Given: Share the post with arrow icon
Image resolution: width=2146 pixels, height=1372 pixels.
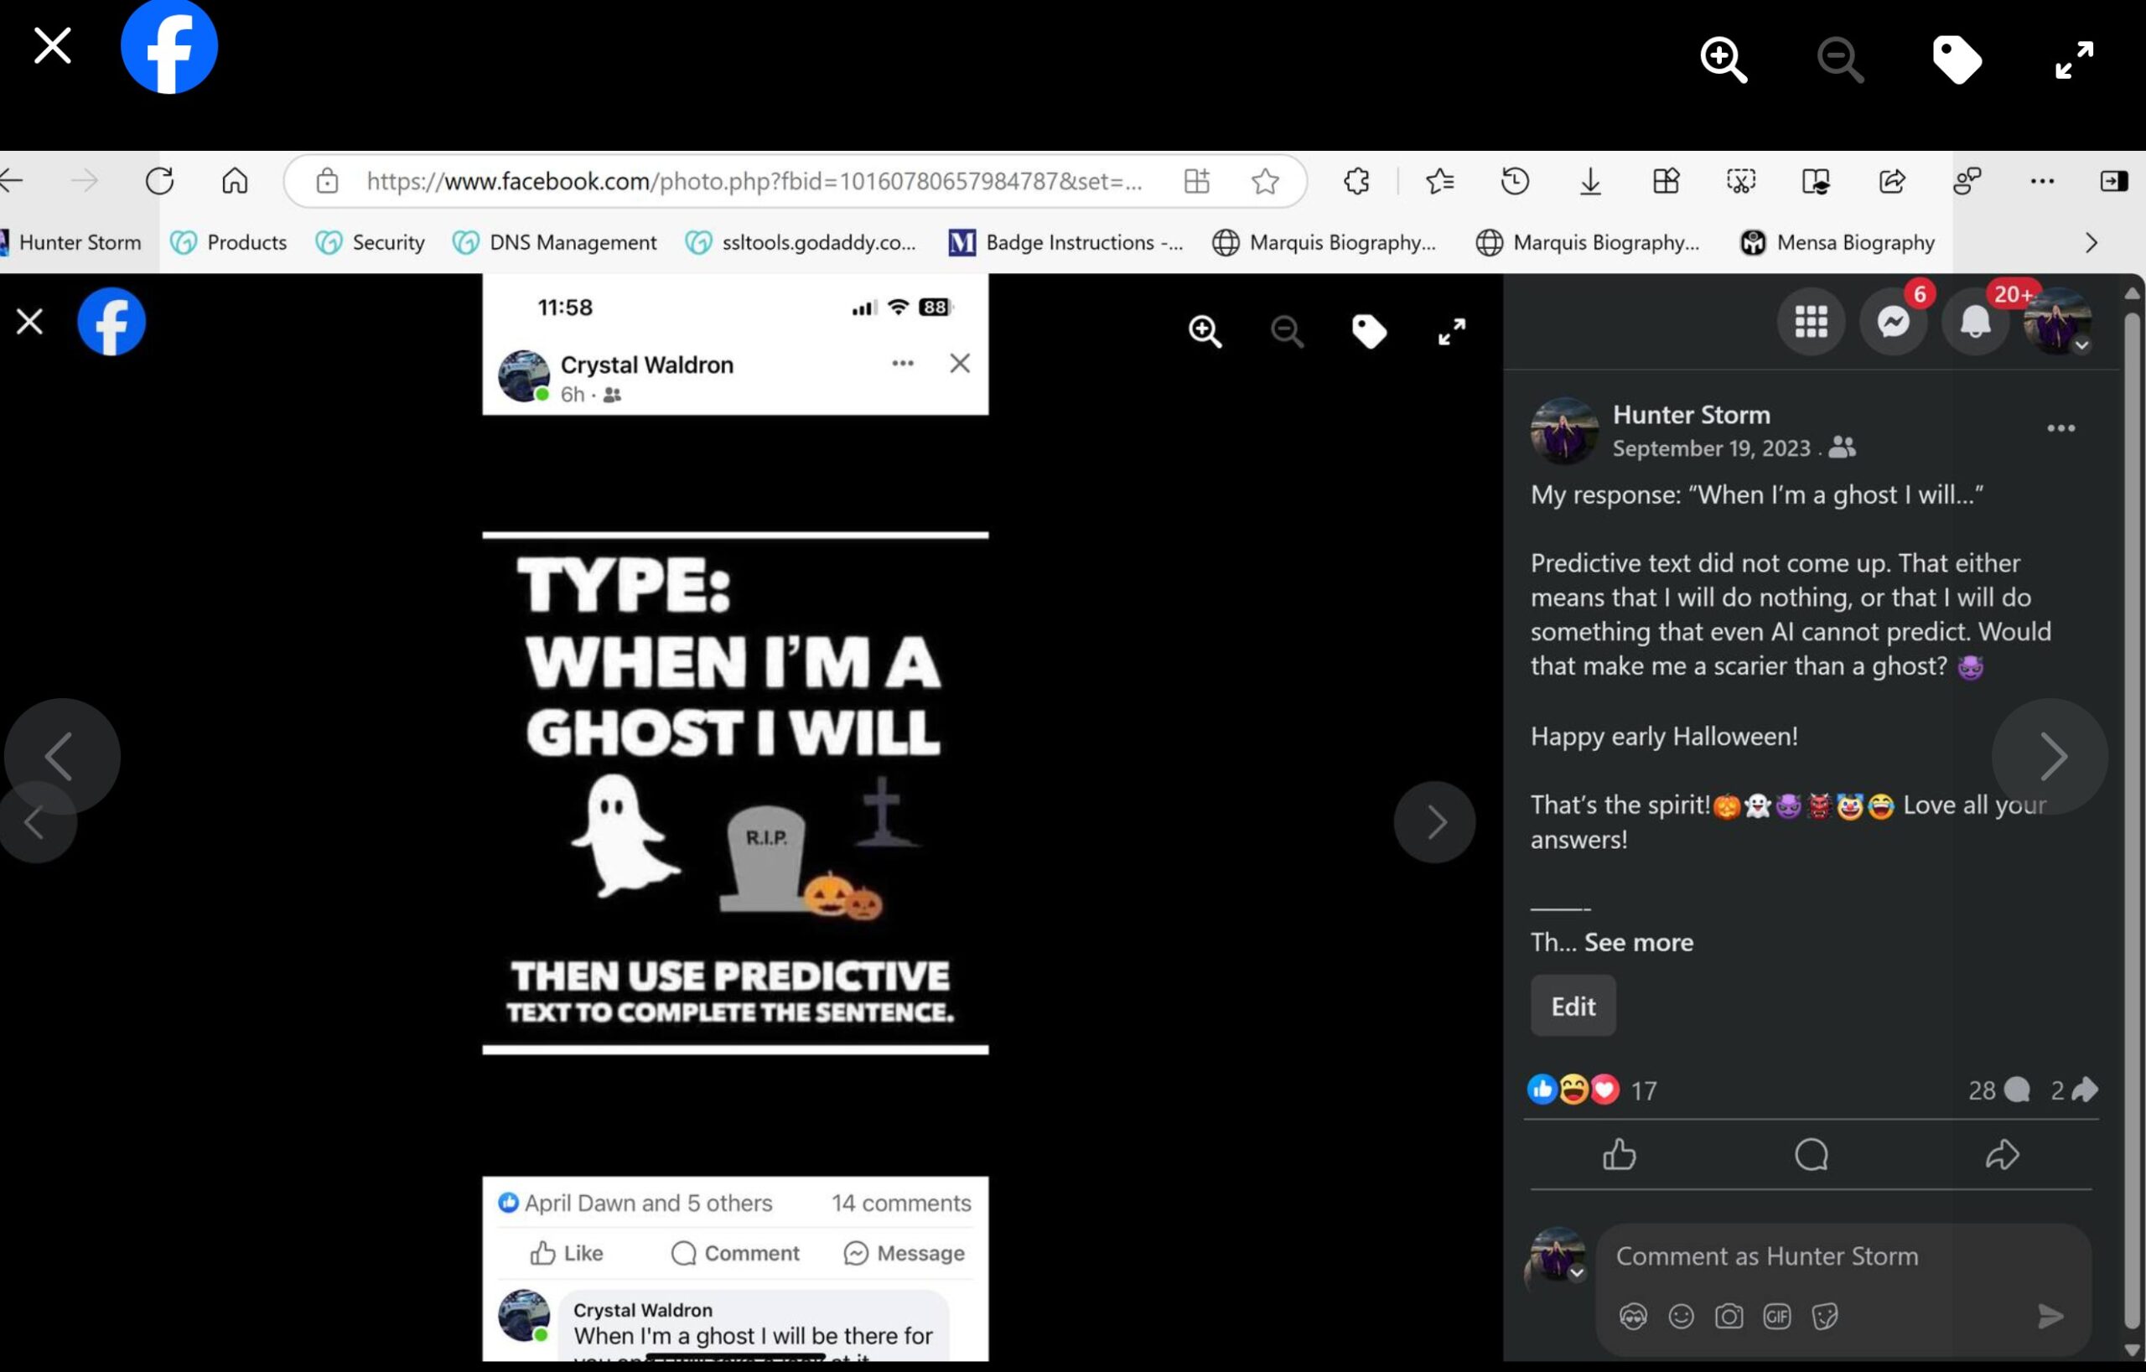Looking at the screenshot, I should tap(2002, 1155).
